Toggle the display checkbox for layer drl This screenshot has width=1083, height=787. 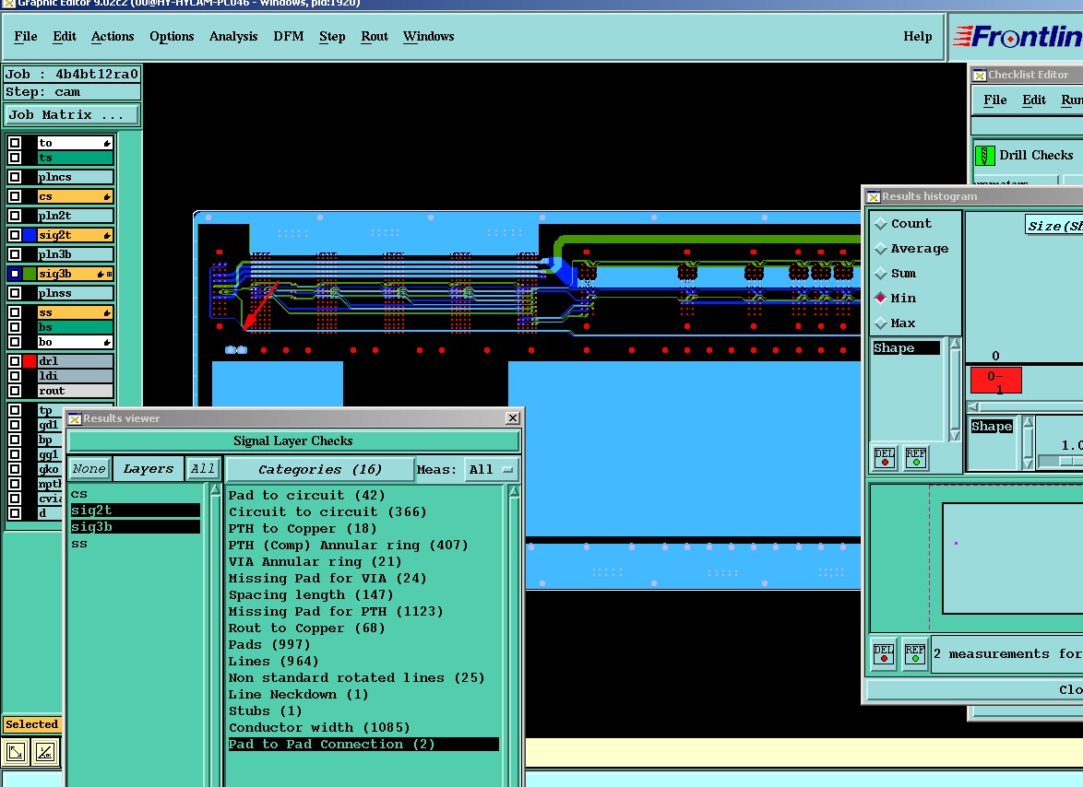pos(15,361)
